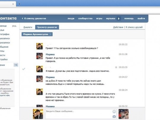Open Марина's avatar next to message box

click(124, 114)
